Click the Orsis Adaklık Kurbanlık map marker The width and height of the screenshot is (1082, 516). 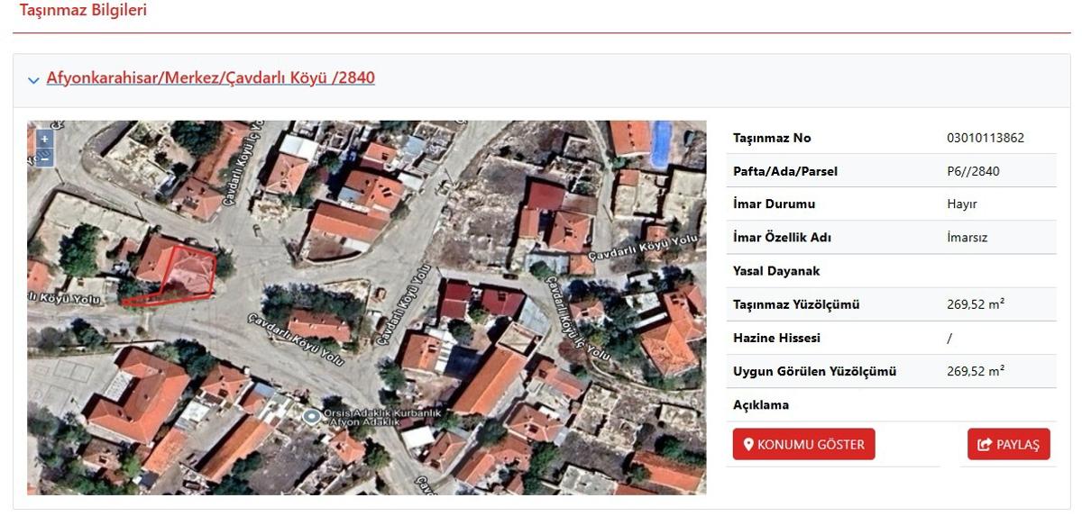[x=312, y=416]
